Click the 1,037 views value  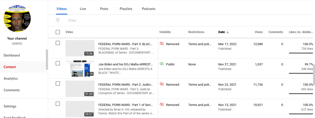(259, 65)
